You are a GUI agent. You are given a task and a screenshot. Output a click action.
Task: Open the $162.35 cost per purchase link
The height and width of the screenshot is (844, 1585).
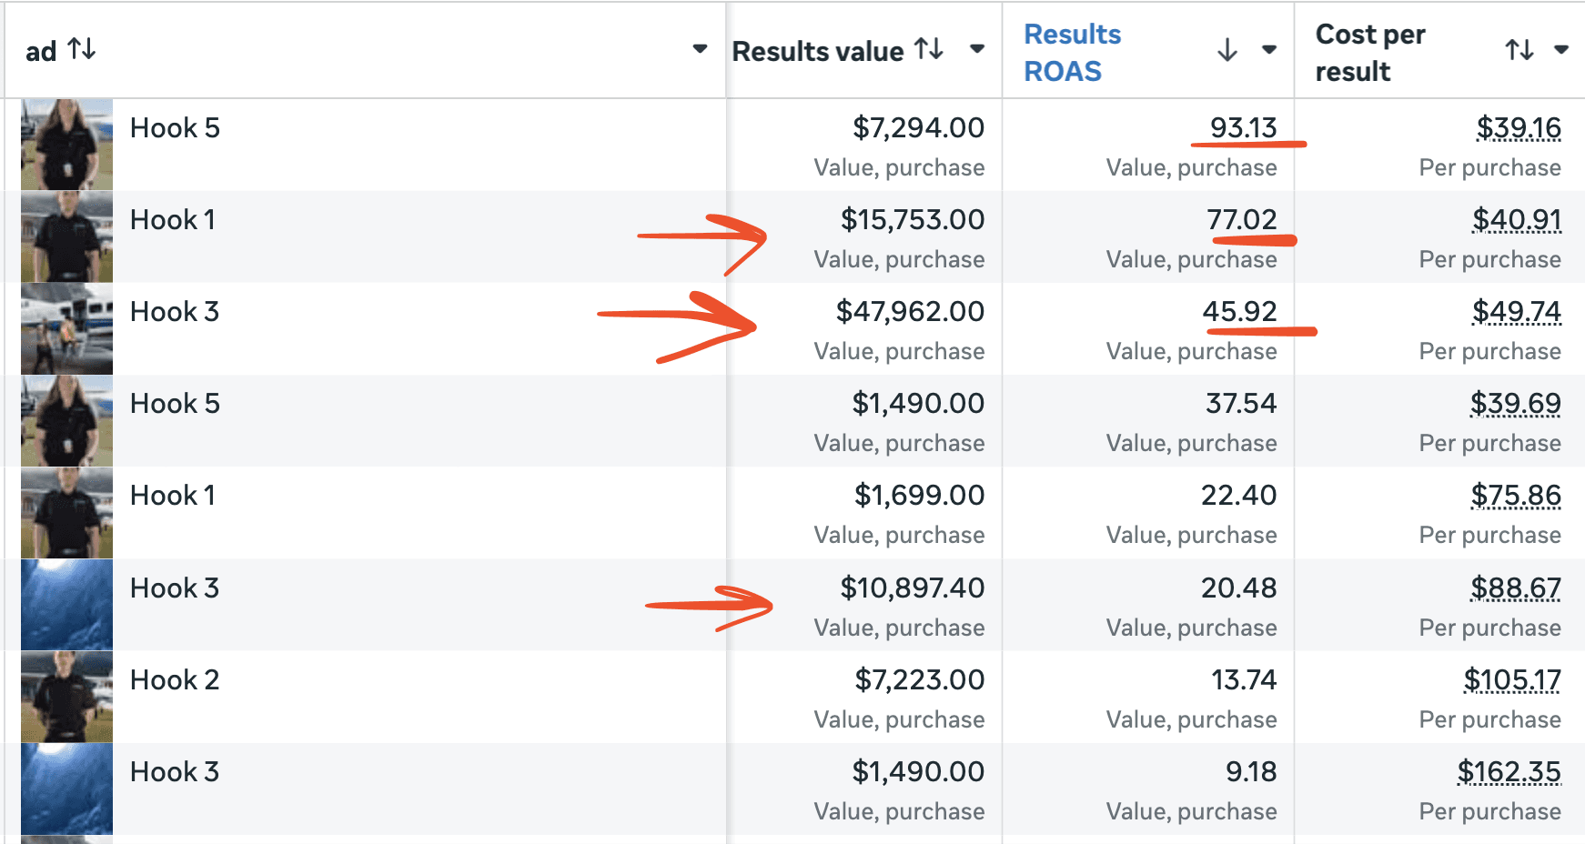1509,772
